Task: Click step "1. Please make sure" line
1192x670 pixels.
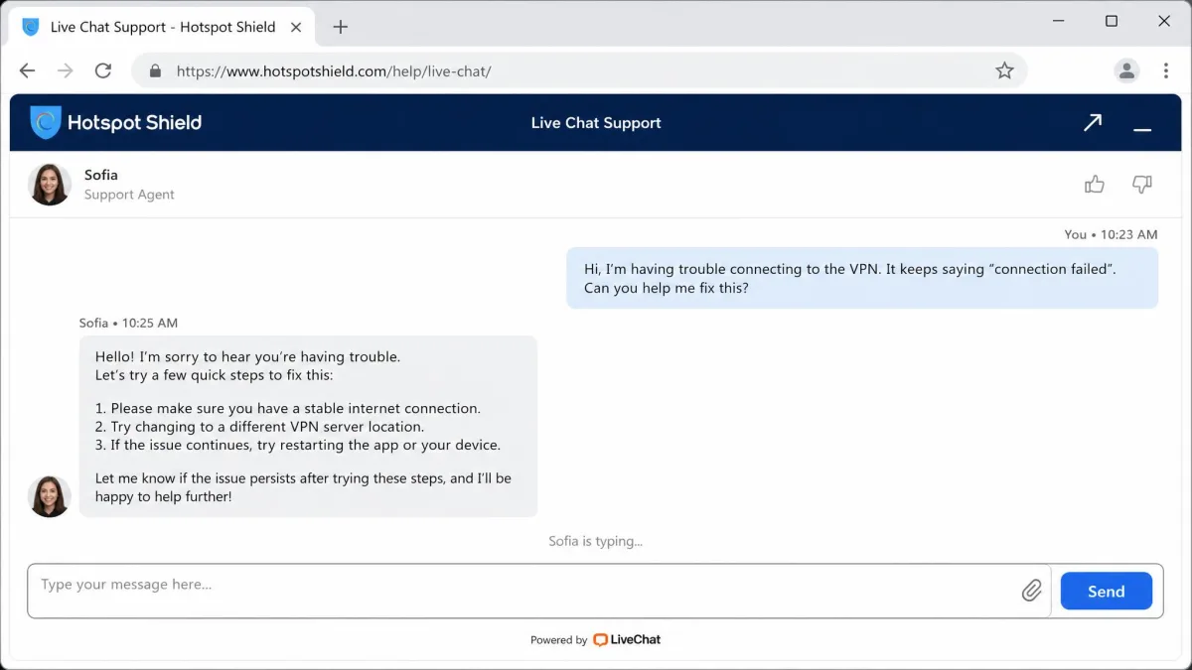Action: (288, 408)
